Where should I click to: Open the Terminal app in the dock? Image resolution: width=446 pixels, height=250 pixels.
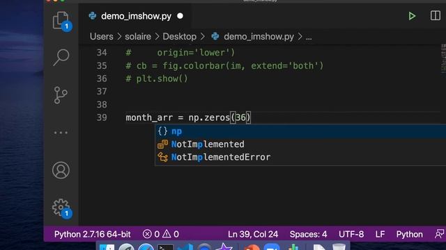pos(165,247)
